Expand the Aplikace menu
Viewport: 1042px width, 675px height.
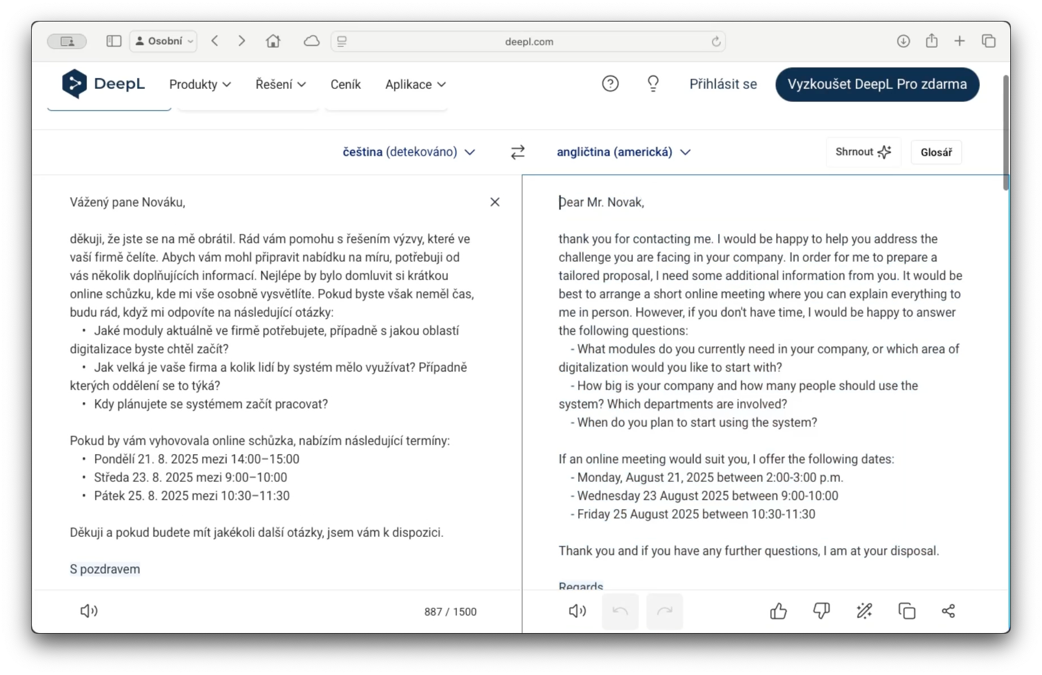pos(416,84)
